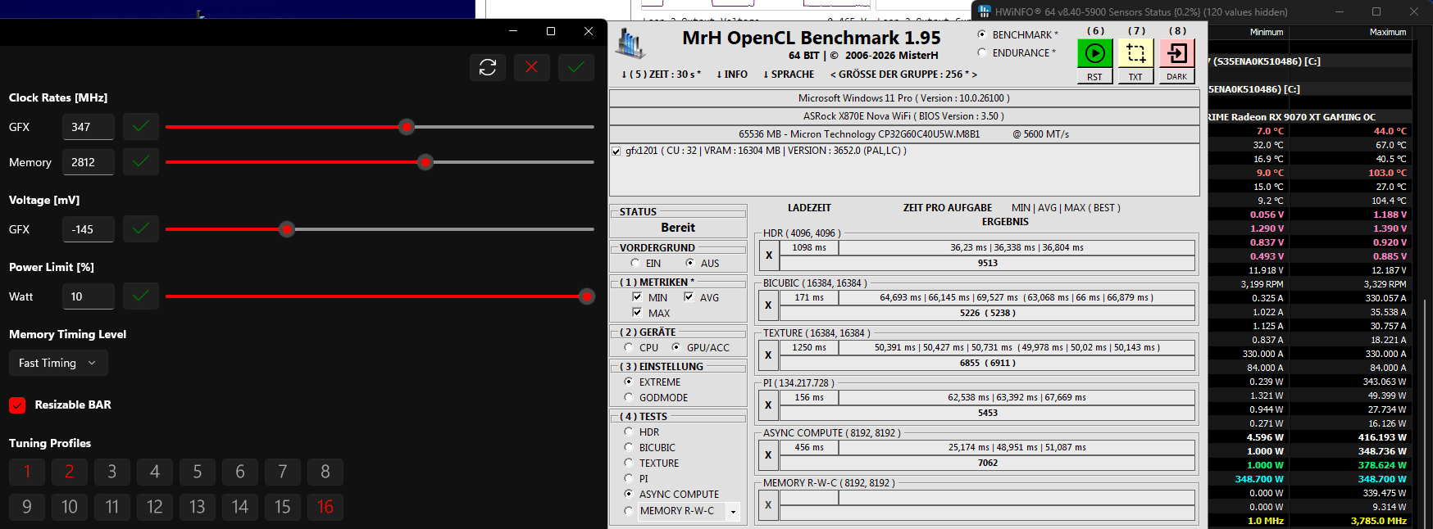Toggle the Resizable BAR checkbox
The width and height of the screenshot is (1433, 529).
point(17,405)
